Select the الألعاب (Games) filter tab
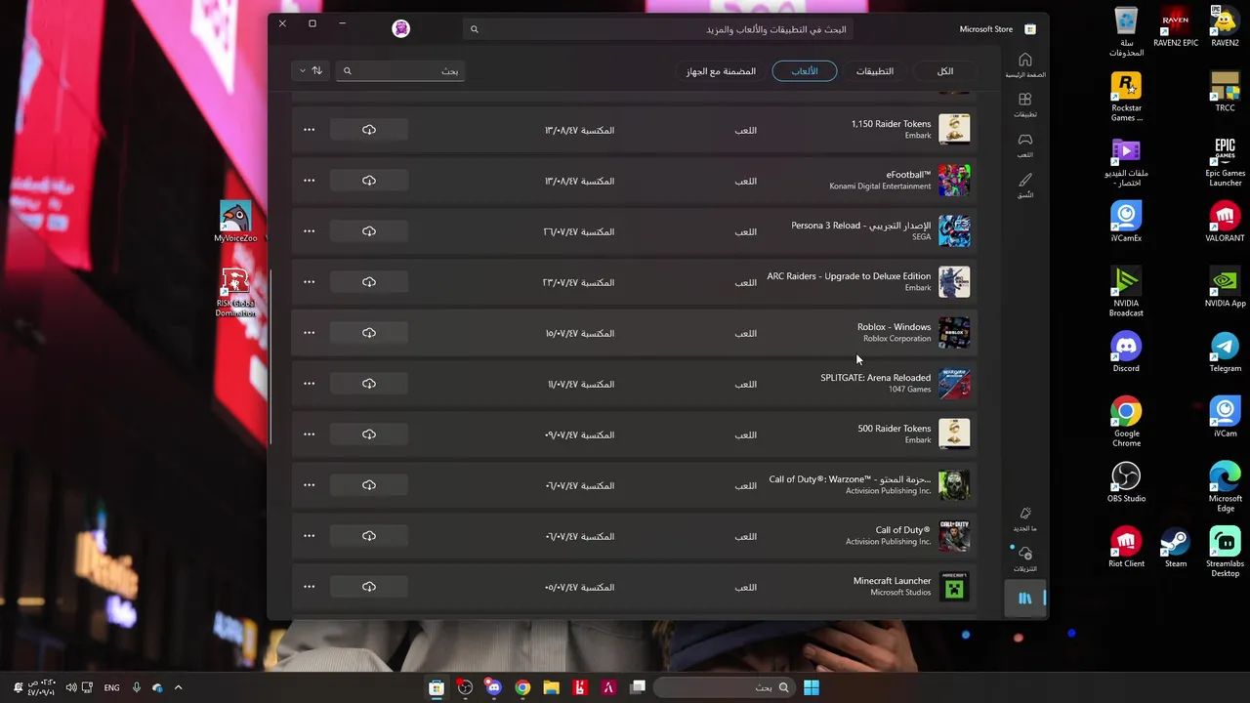The image size is (1250, 703). click(805, 71)
